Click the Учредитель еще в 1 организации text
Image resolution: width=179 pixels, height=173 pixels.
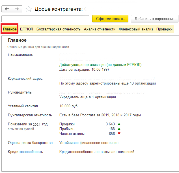tap(87, 97)
